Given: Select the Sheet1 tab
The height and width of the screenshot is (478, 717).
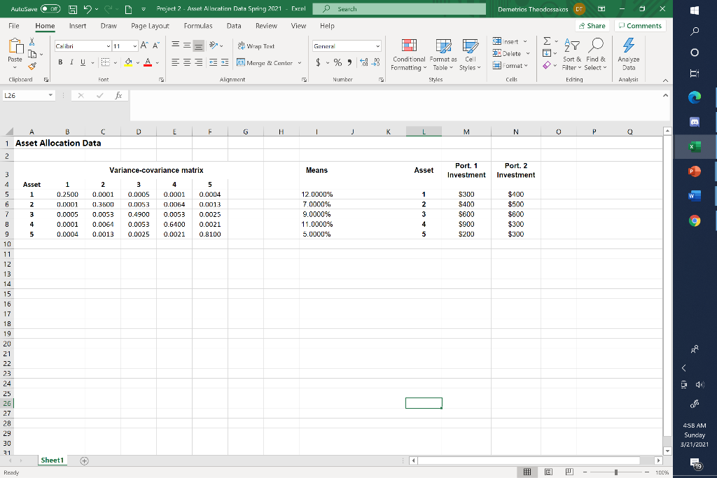Looking at the screenshot, I should 52,461.
